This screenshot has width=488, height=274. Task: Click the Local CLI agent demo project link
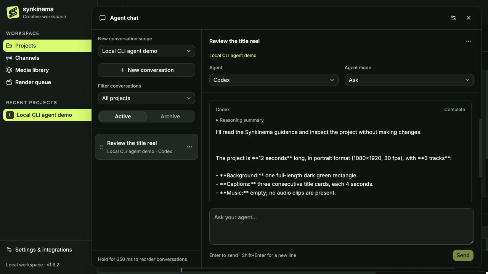pos(233,56)
